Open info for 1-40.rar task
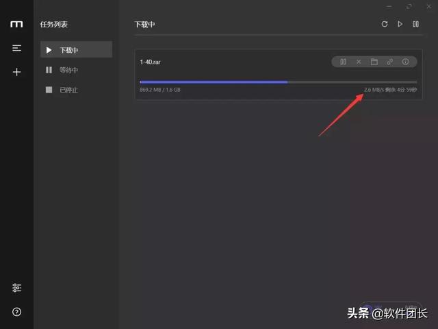 (x=405, y=62)
